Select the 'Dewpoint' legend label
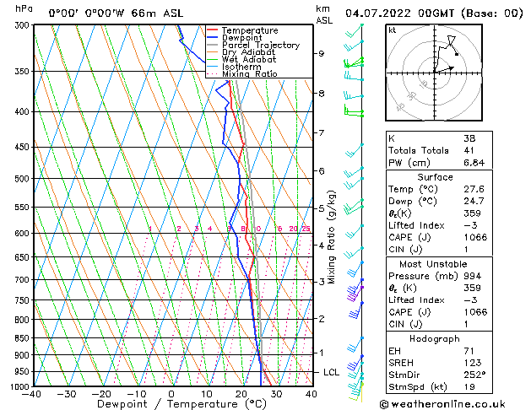The height and width of the screenshot is (410, 531). pos(242,38)
